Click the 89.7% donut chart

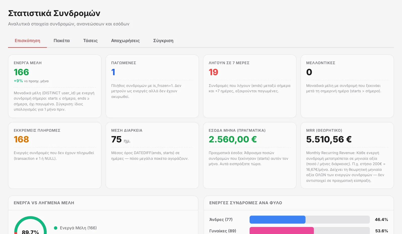30,225
